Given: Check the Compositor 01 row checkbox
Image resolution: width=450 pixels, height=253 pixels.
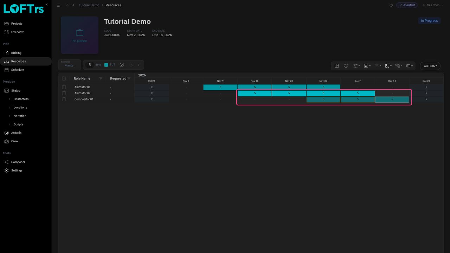Looking at the screenshot, I should pos(64,99).
